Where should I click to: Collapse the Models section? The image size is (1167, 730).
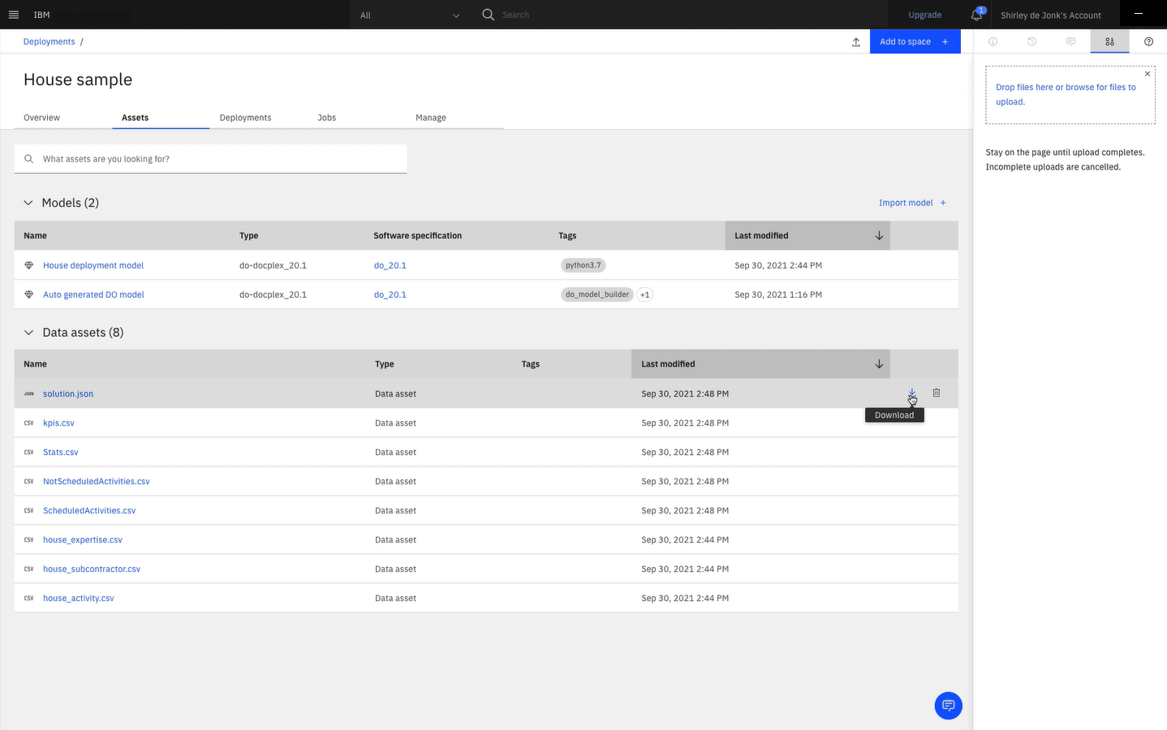(x=28, y=203)
